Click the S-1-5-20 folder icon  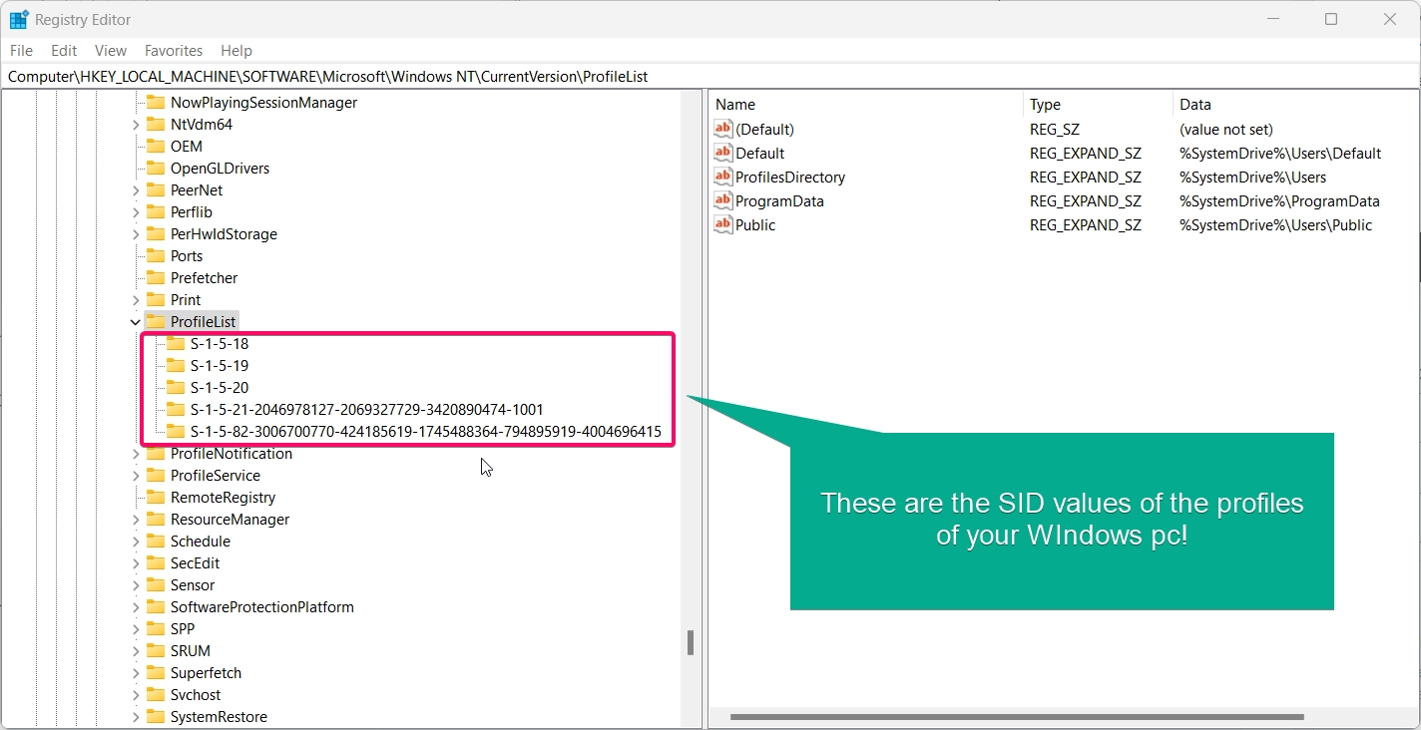click(x=176, y=387)
